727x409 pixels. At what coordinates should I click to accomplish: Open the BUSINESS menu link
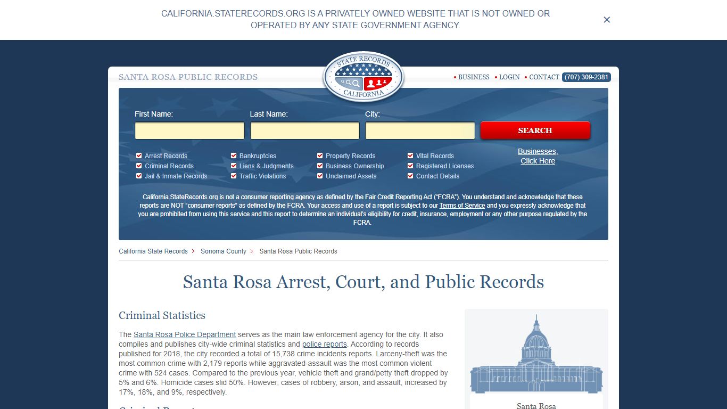coord(474,77)
